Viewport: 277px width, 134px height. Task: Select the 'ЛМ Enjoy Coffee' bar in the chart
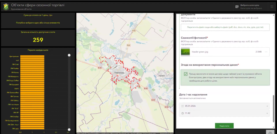pyautogui.click(x=32, y=80)
